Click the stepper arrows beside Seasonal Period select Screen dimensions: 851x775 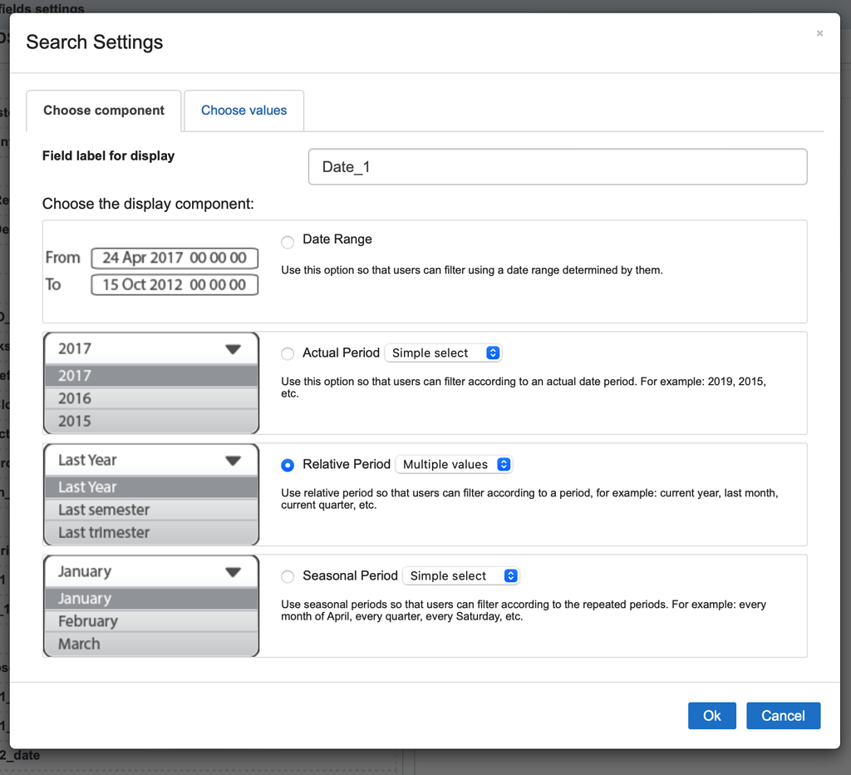tap(511, 575)
